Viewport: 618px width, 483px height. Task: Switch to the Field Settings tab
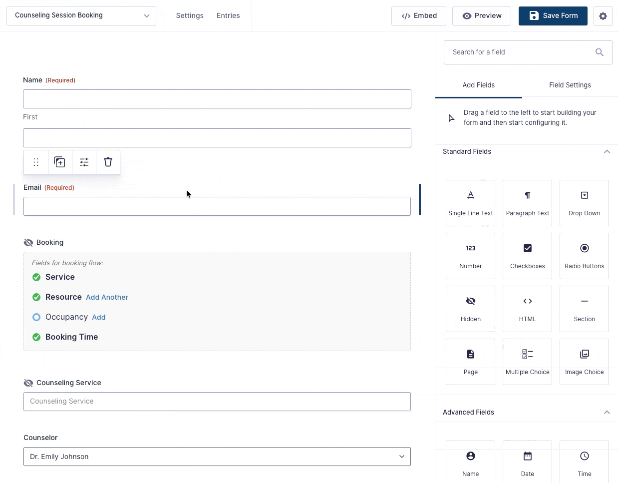(570, 85)
